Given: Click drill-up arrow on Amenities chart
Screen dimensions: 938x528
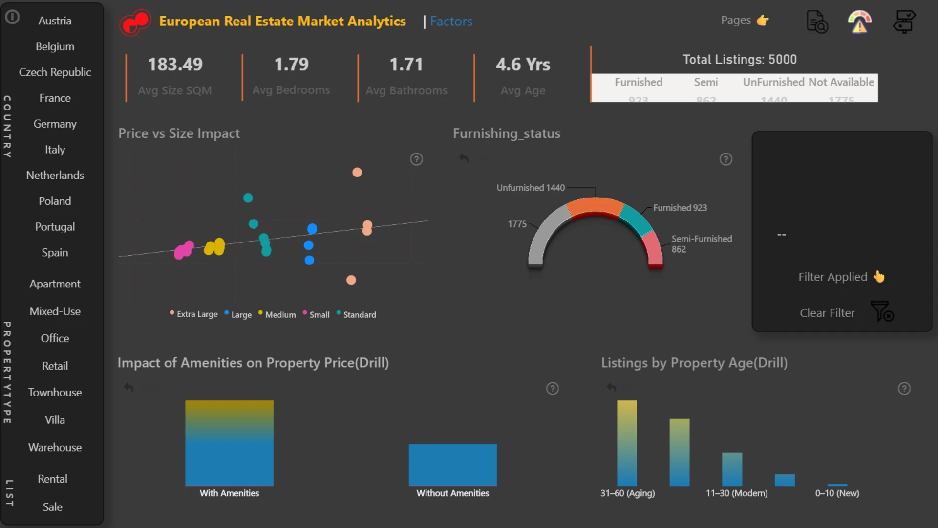Looking at the screenshot, I should point(128,387).
